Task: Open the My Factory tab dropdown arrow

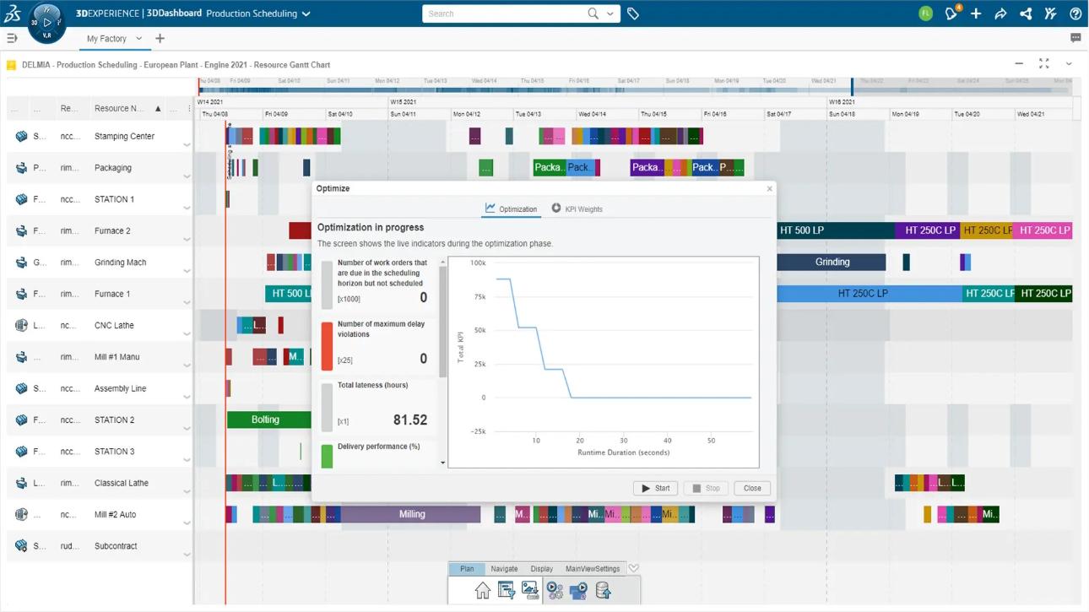Action: [139, 38]
